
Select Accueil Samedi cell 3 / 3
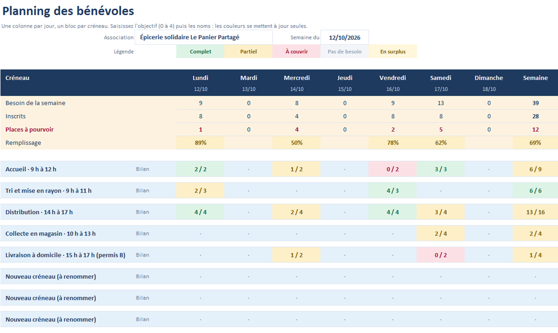(x=441, y=169)
